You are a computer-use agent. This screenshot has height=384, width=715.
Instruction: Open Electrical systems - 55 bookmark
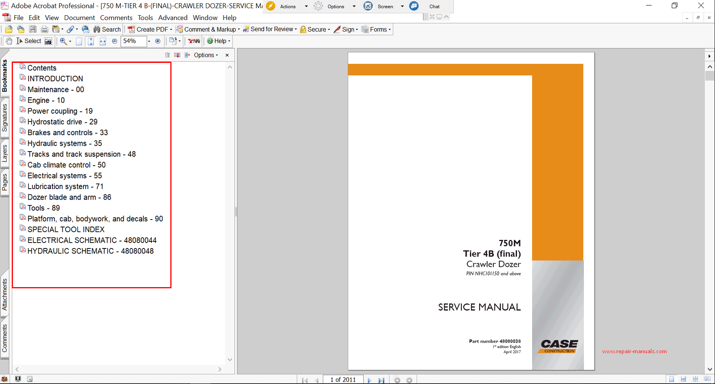(x=65, y=176)
